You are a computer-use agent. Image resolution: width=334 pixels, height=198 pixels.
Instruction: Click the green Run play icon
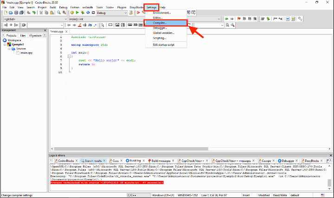[77, 13]
